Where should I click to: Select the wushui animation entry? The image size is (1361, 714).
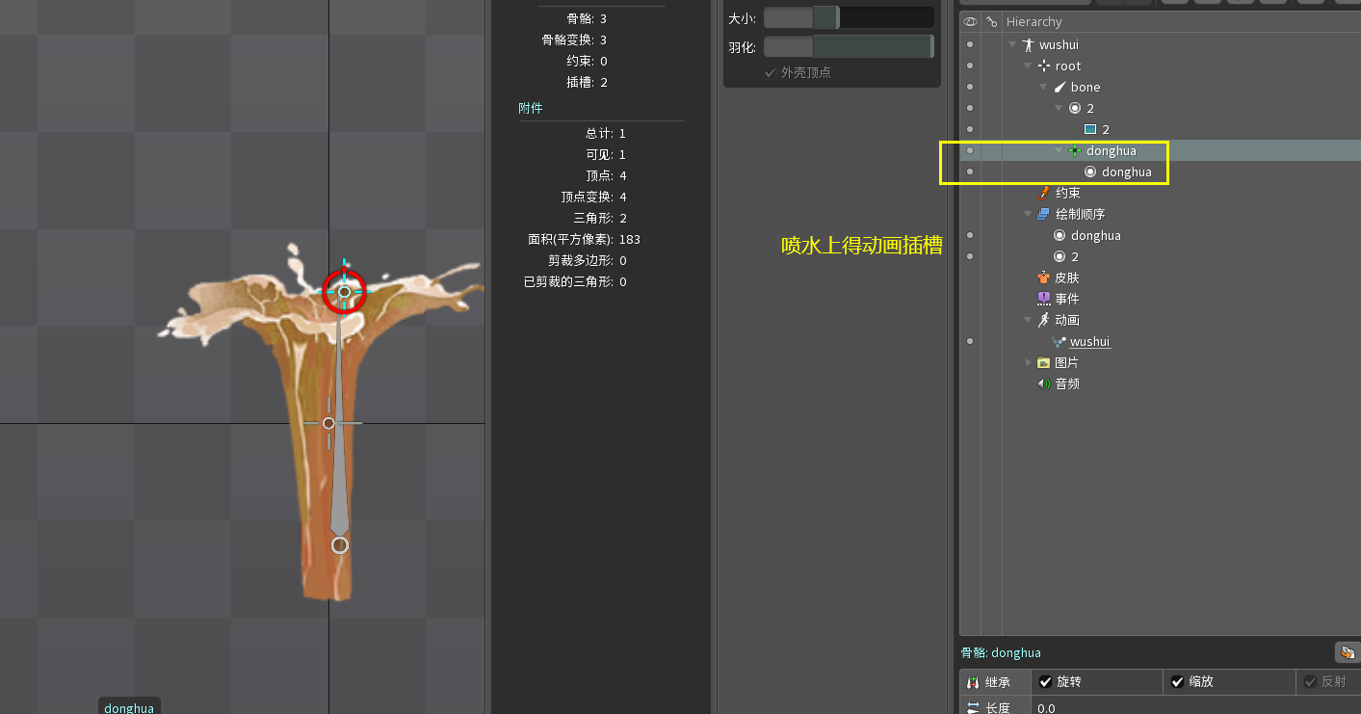click(x=1089, y=342)
